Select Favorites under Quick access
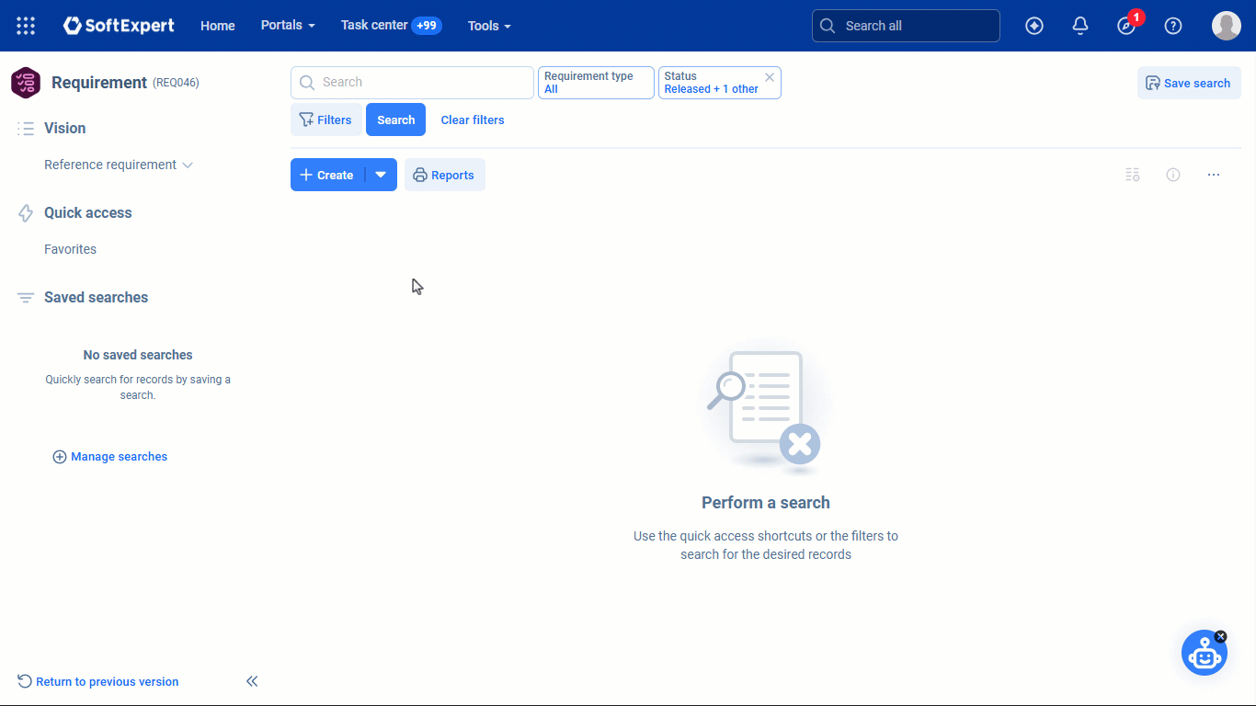 pos(70,249)
